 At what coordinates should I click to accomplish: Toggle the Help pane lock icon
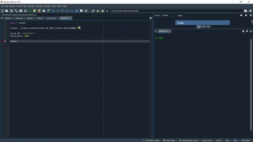click(x=246, y=15)
